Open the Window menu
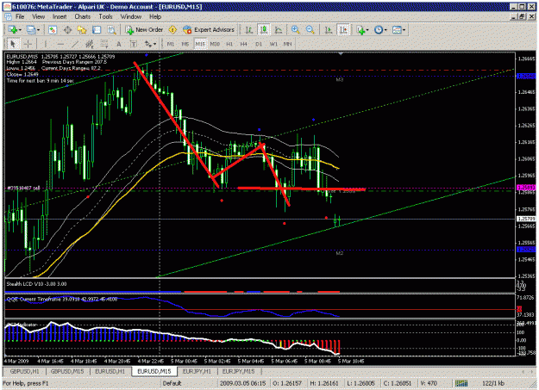539x390 pixels. [x=130, y=16]
